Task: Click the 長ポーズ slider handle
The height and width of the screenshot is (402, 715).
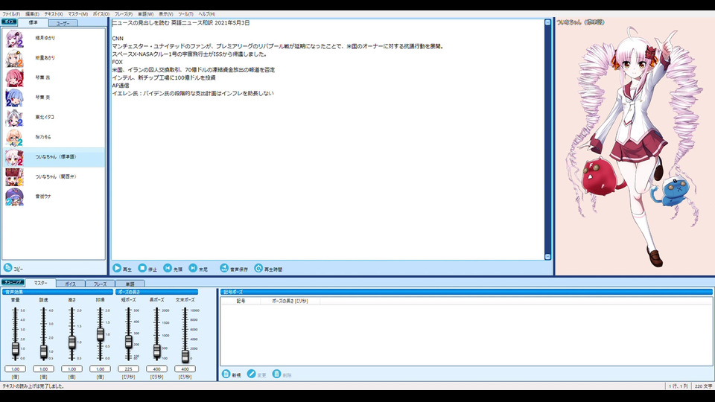Action: (x=156, y=350)
